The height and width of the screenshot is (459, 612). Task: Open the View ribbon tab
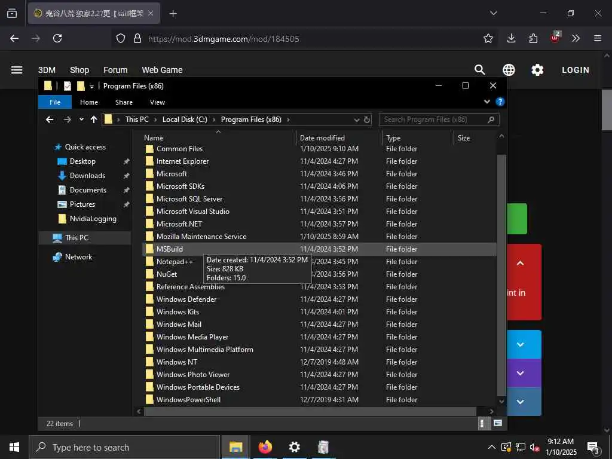157,102
